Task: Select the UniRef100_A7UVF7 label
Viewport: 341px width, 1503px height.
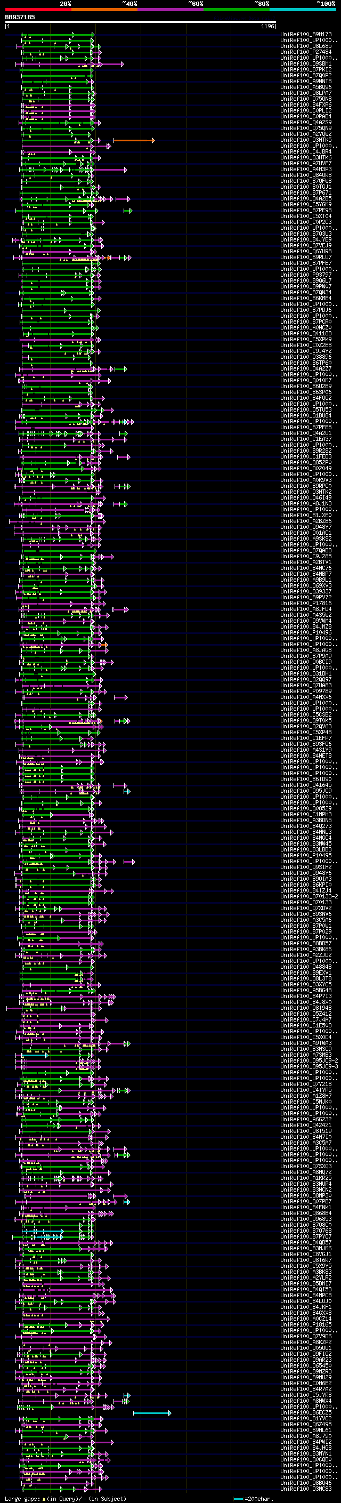Action: [306, 163]
